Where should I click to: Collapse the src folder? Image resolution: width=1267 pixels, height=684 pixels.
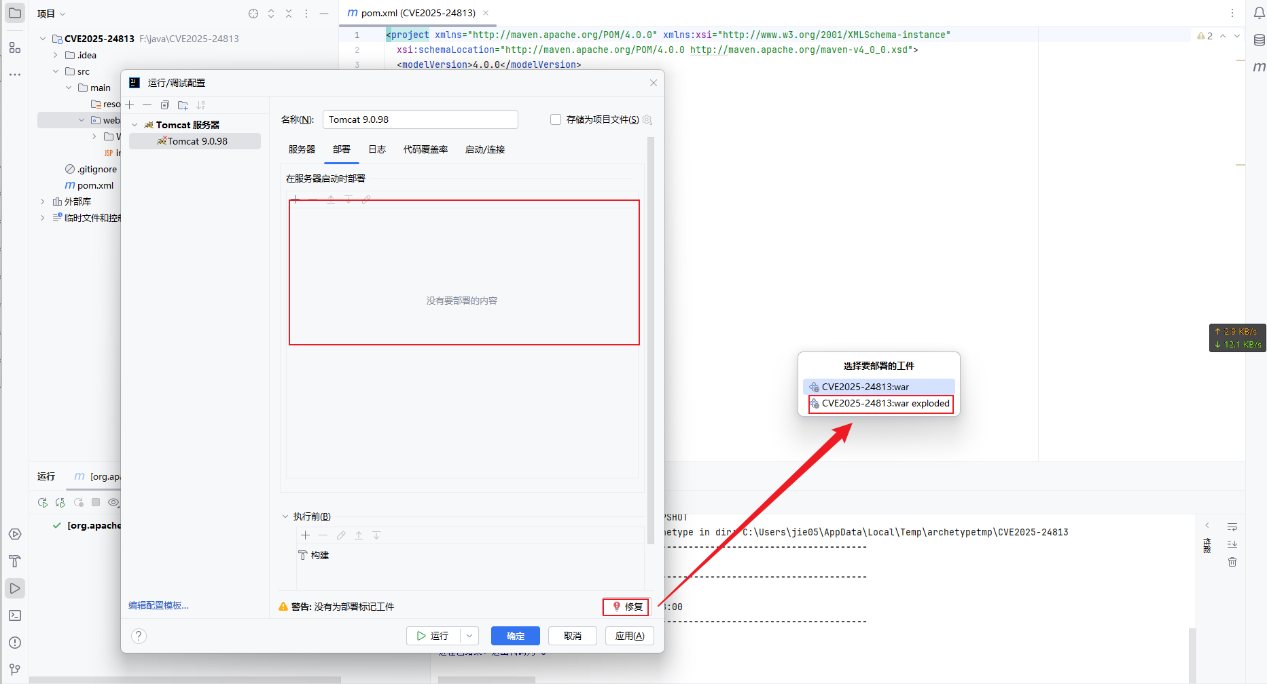(56, 71)
